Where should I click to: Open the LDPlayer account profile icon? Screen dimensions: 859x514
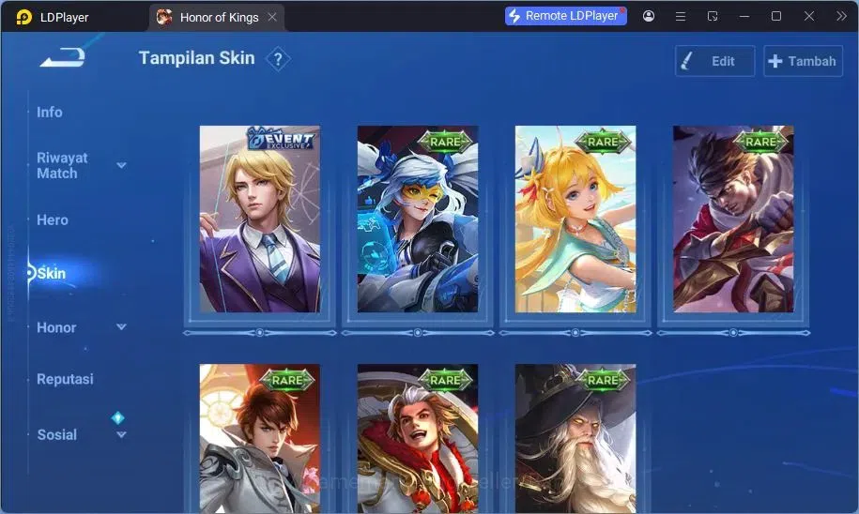click(649, 16)
